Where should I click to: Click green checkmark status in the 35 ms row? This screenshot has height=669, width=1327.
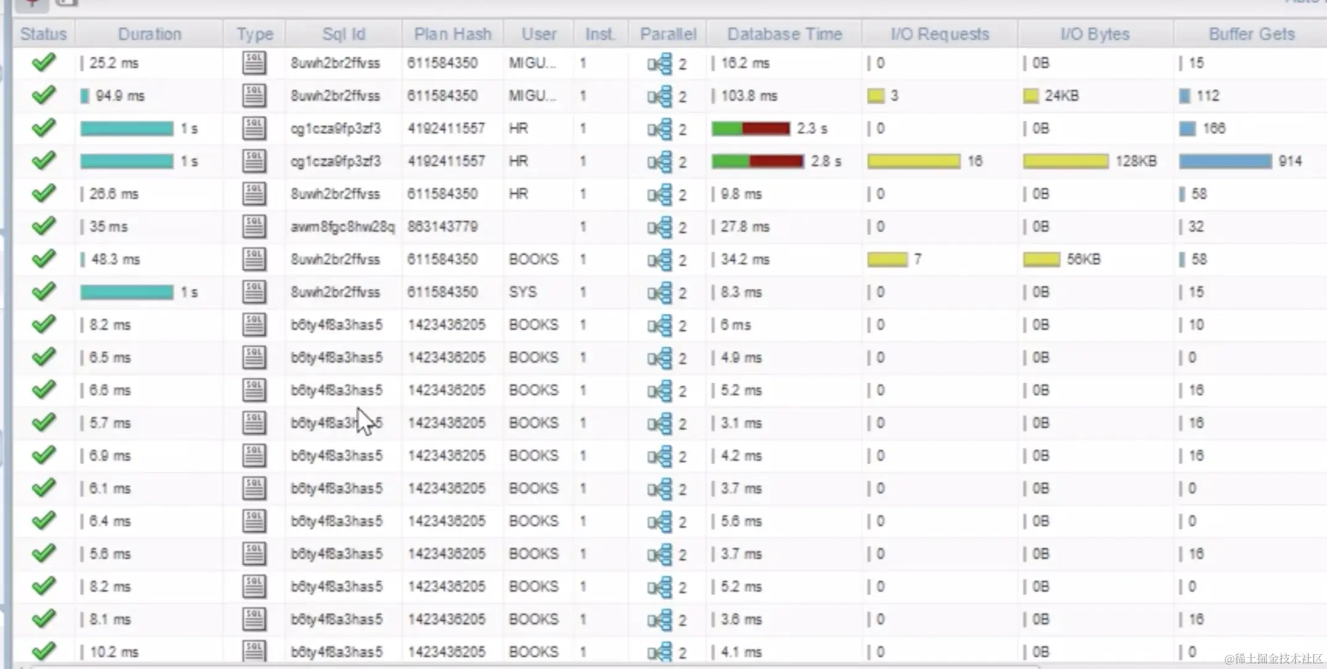point(43,226)
